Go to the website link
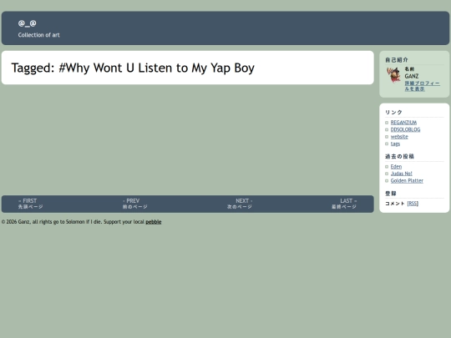The width and height of the screenshot is (451, 338). point(399,137)
